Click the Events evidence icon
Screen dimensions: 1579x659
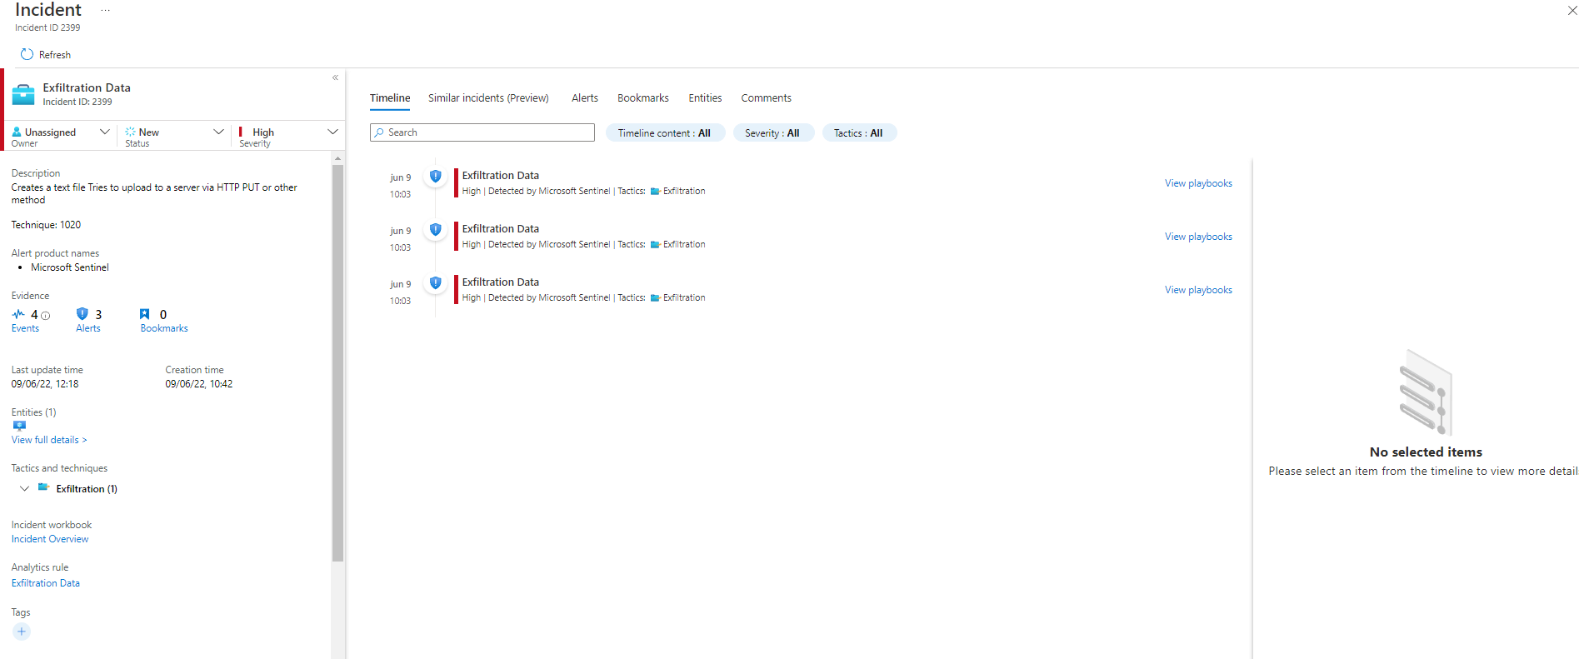click(x=18, y=314)
